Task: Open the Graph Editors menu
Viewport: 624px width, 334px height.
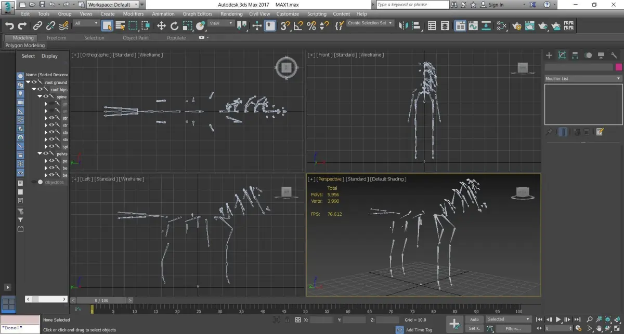Action: (198, 14)
